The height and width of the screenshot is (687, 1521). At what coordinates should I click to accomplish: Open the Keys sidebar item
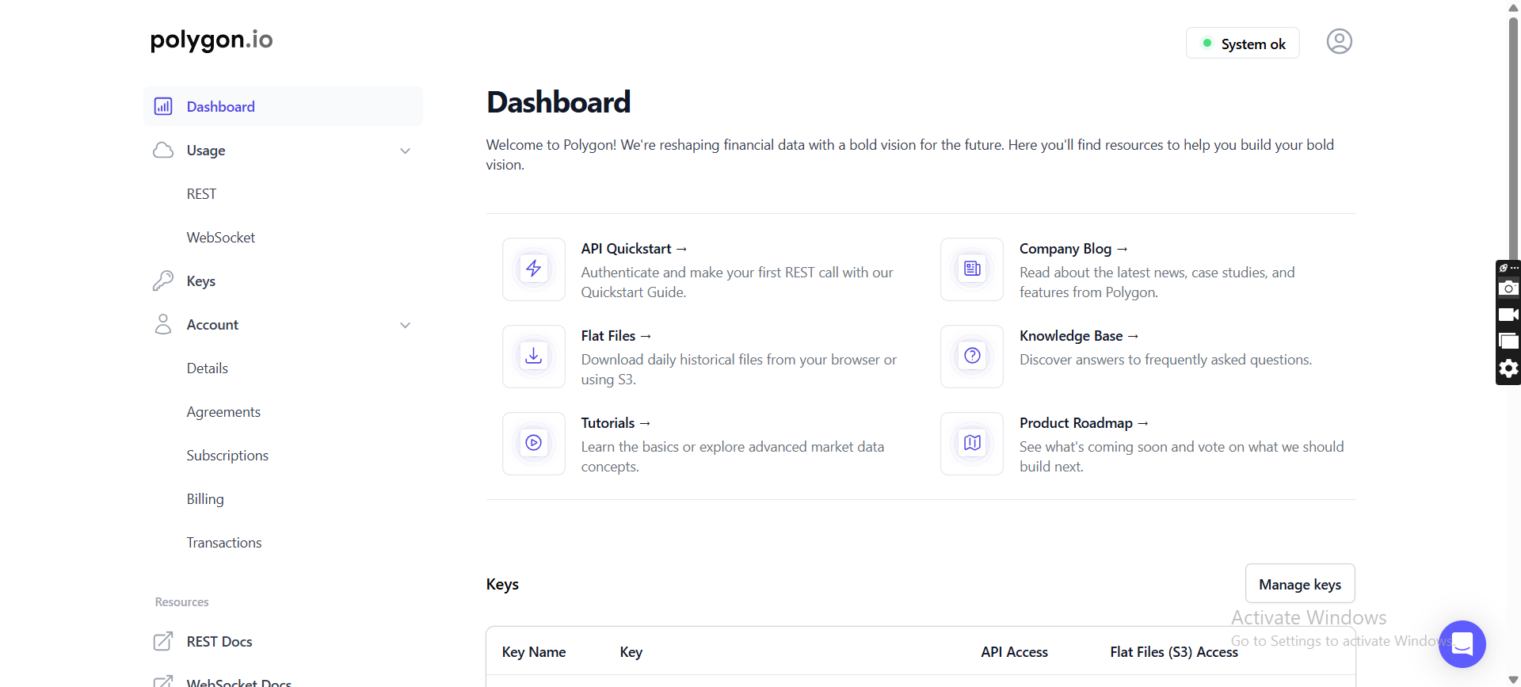201,281
